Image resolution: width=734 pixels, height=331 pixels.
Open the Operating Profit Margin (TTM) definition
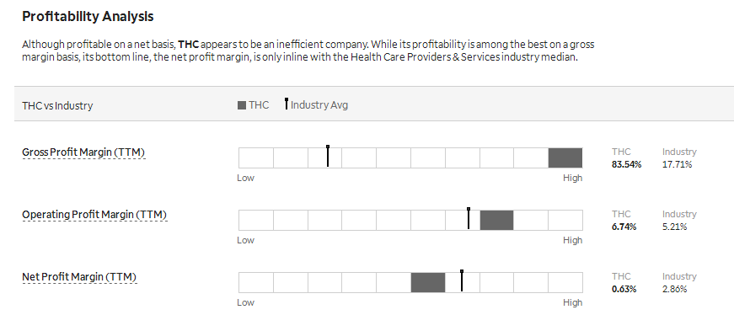pos(94,215)
